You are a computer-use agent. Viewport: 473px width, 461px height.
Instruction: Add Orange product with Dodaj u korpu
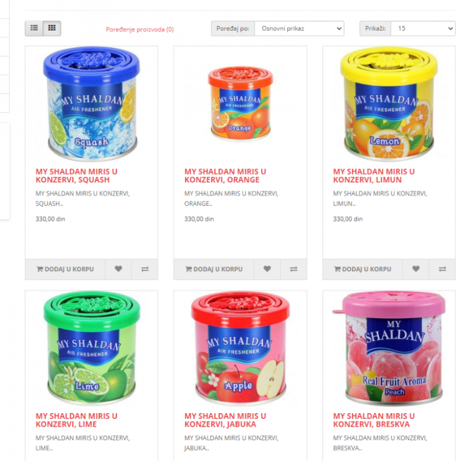(214, 269)
